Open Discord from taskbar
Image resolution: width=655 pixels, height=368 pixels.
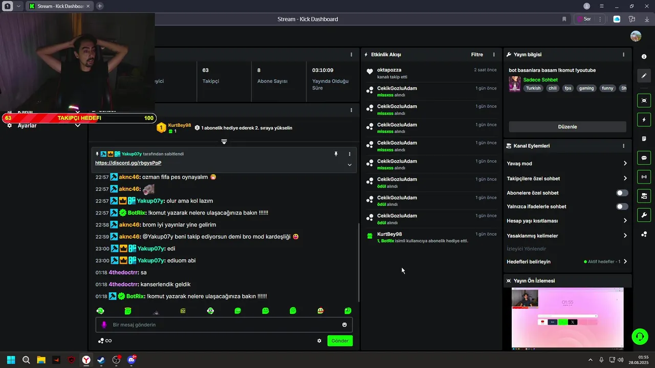click(132, 360)
